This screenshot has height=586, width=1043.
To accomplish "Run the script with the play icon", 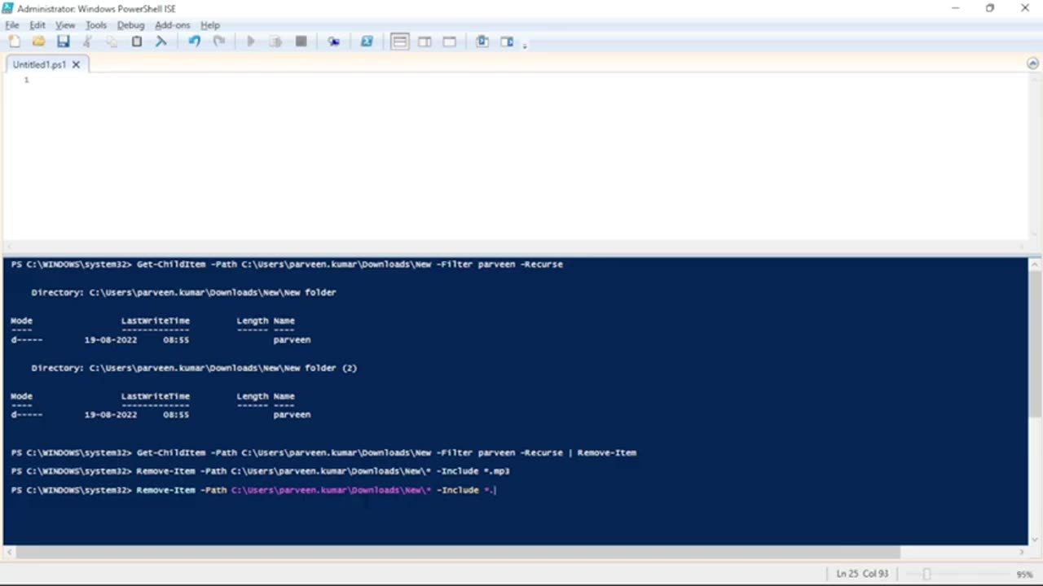I will point(251,42).
